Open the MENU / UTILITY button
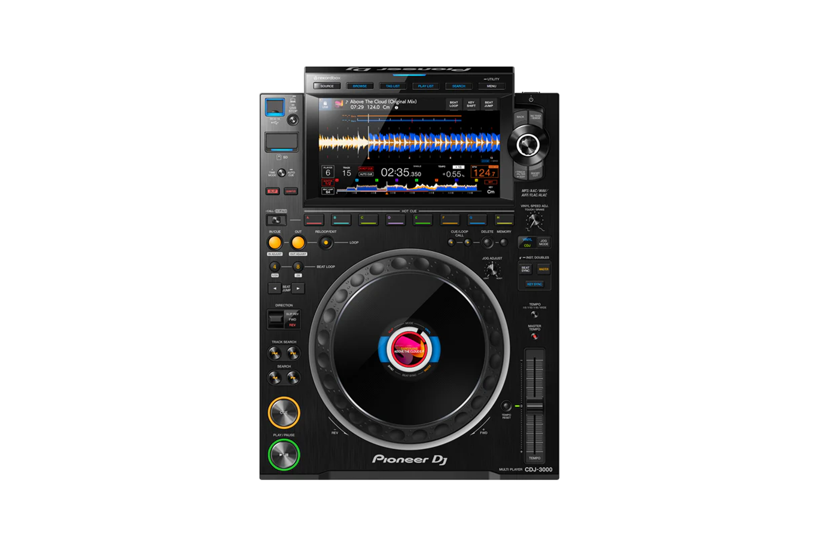The image size is (819, 546). click(x=492, y=86)
